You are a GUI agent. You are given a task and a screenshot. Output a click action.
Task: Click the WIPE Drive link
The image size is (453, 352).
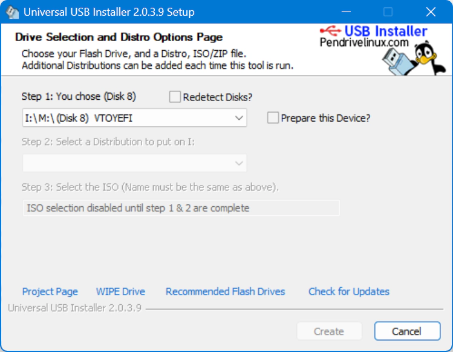[120, 292]
